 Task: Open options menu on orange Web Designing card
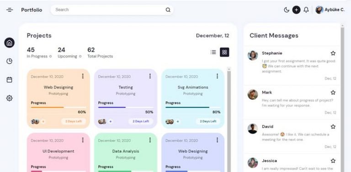83,76
